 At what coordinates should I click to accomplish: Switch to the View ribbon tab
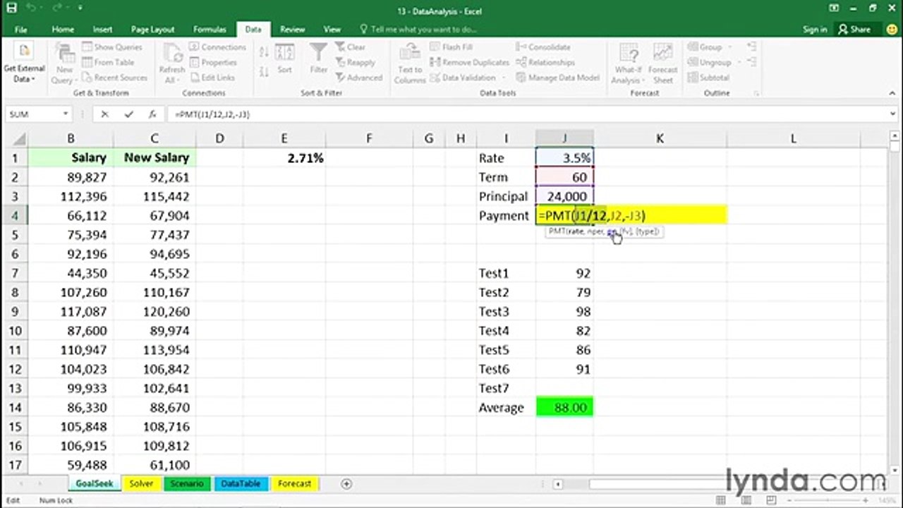tap(332, 30)
